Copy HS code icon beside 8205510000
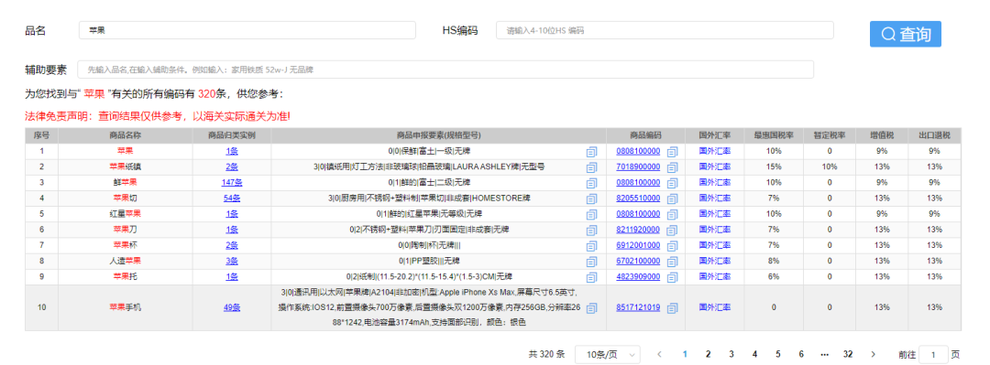This screenshot has width=990, height=365. (673, 199)
